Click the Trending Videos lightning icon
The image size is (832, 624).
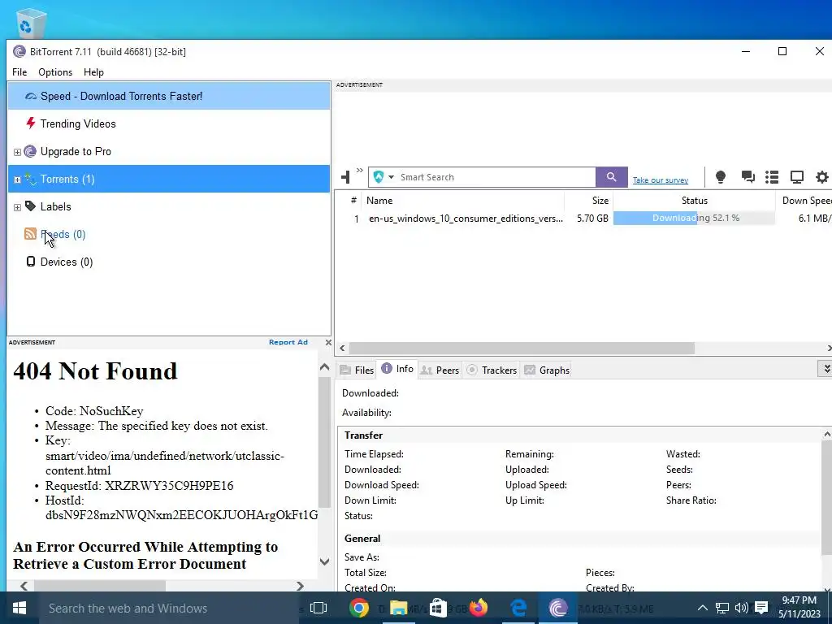tap(31, 123)
